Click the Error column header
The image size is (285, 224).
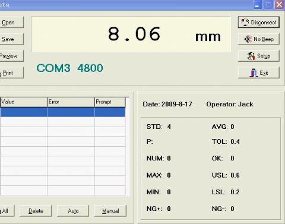pos(71,102)
